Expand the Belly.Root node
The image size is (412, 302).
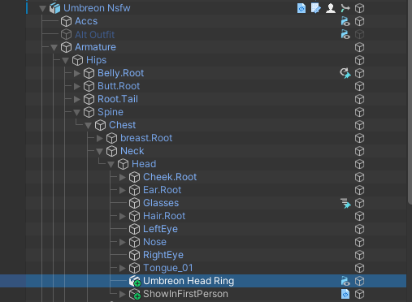pyautogui.click(x=77, y=73)
